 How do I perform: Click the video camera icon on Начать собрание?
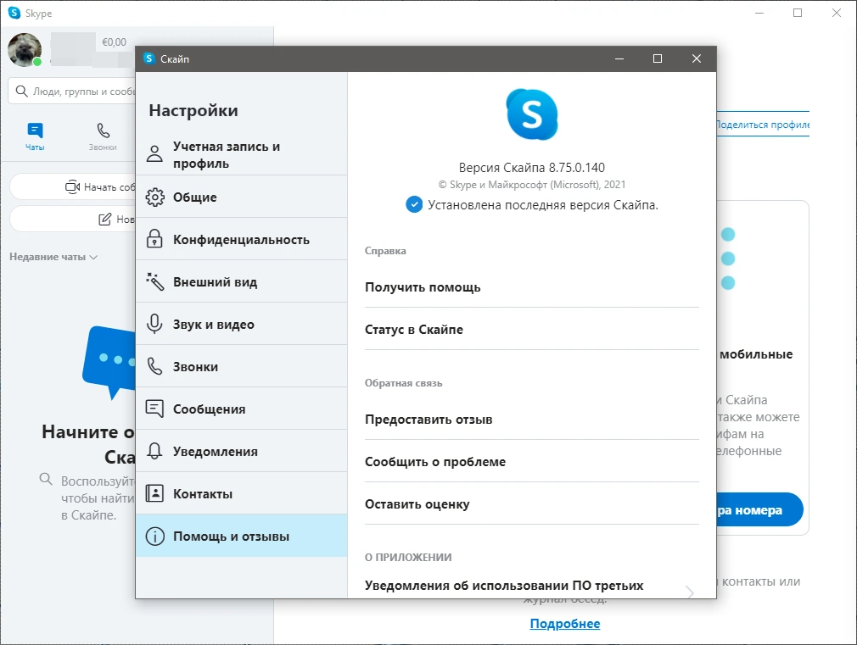pyautogui.click(x=73, y=186)
